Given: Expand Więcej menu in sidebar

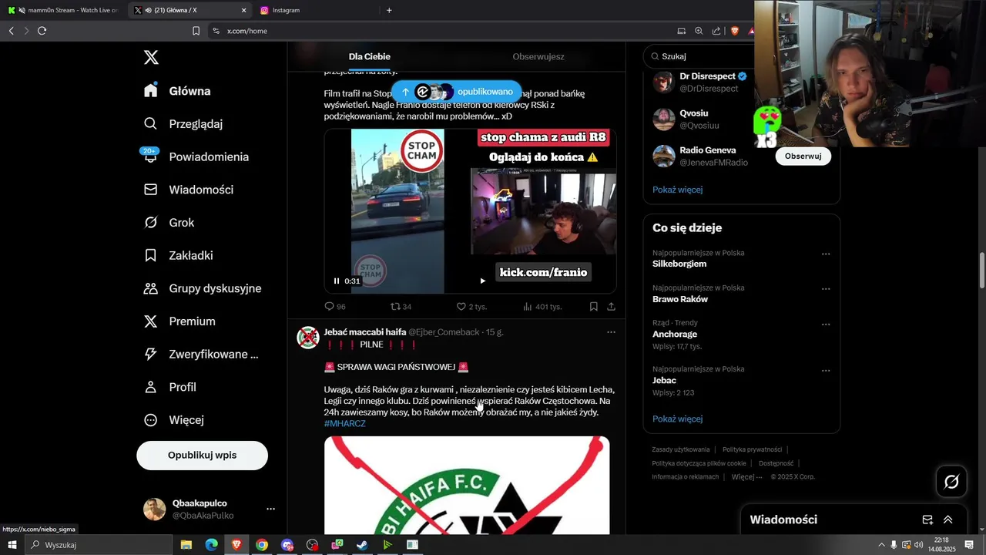Looking at the screenshot, I should [x=174, y=420].
